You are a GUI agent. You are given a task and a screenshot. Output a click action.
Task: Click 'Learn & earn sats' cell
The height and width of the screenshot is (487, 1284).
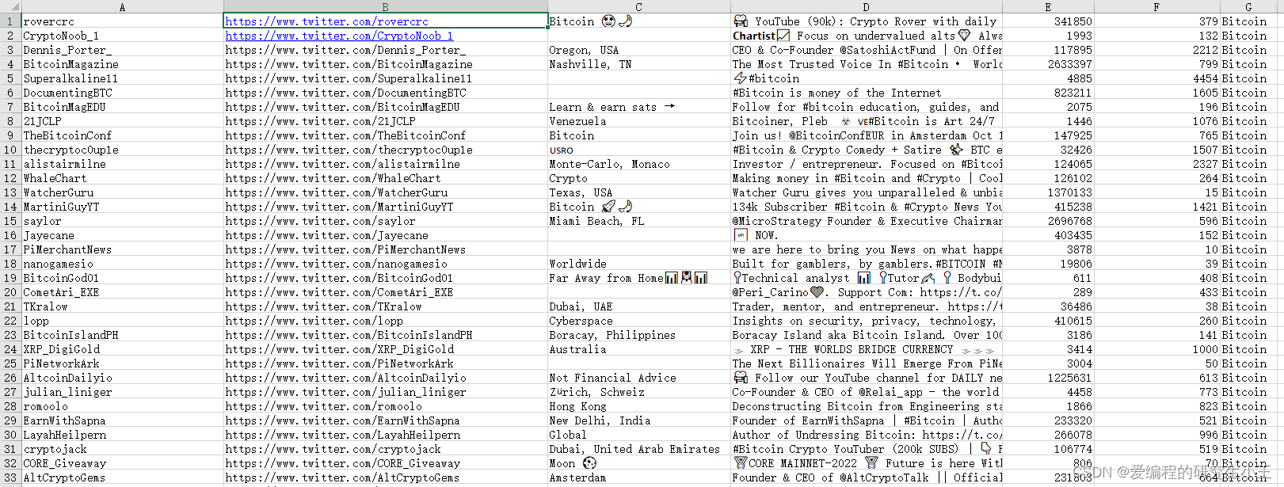point(638,107)
